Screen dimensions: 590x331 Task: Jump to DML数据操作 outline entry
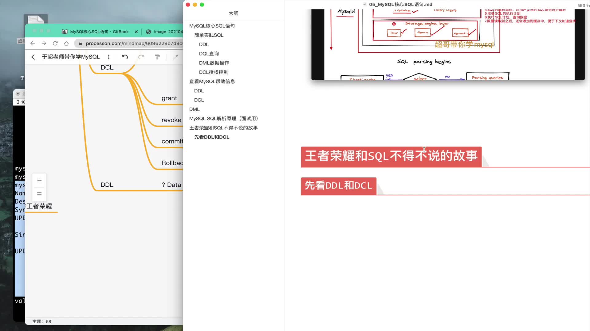tap(214, 63)
